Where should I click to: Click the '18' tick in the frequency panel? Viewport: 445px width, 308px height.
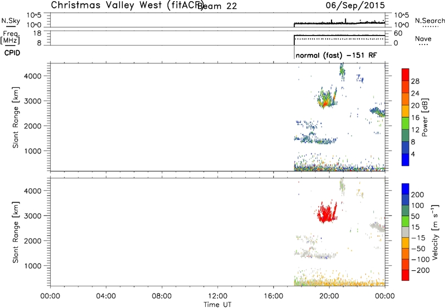coord(37,33)
